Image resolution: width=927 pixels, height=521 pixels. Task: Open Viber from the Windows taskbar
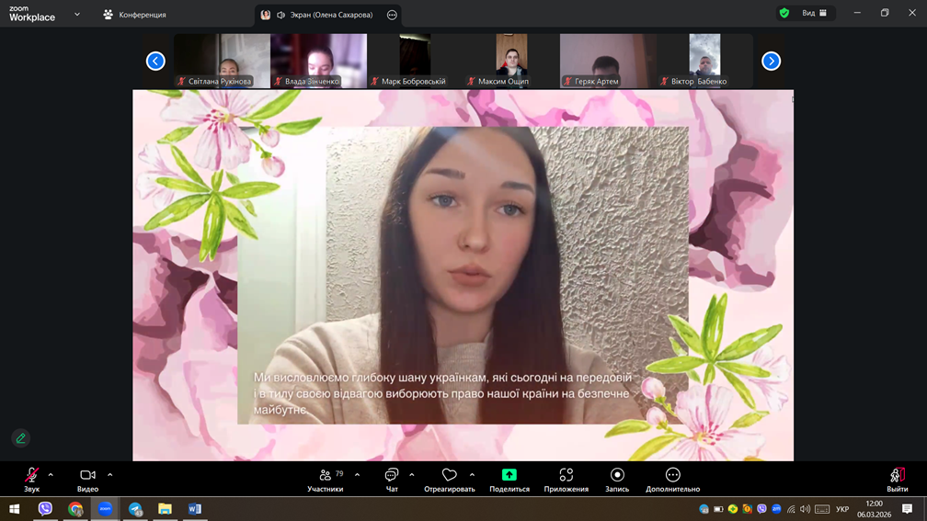45,509
